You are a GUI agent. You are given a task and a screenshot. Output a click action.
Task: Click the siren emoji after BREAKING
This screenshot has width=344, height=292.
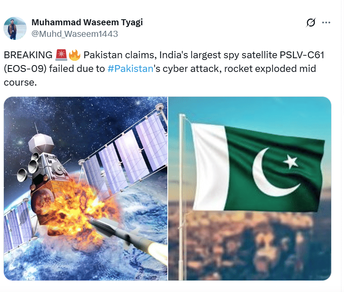point(61,55)
